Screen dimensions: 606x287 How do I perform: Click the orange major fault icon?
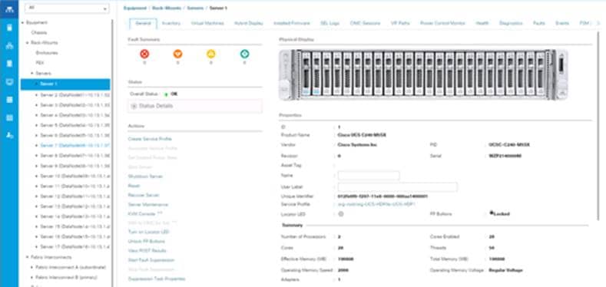(177, 54)
